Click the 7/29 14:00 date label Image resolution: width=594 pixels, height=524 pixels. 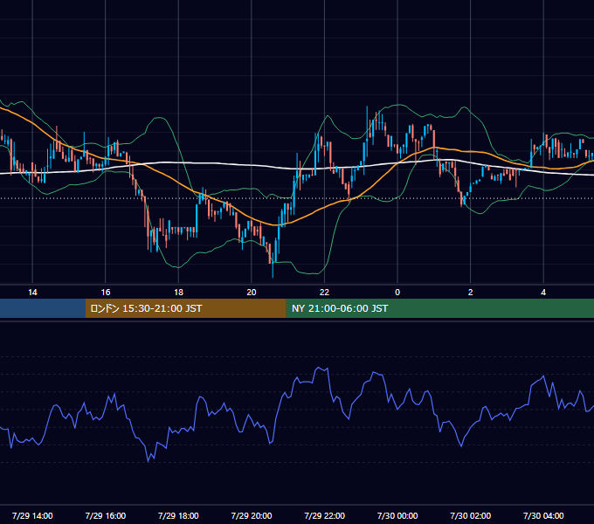[x=32, y=515]
